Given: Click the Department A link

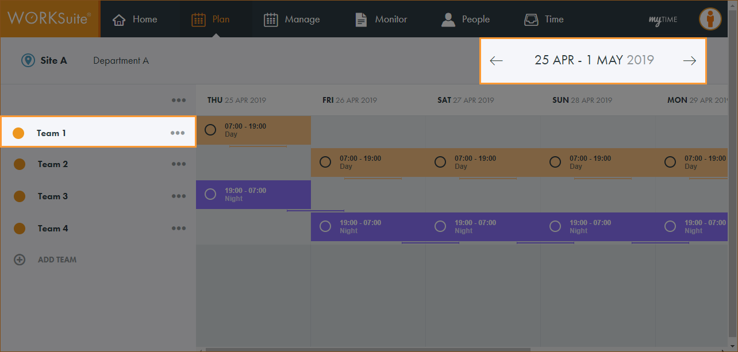Looking at the screenshot, I should click(x=121, y=61).
